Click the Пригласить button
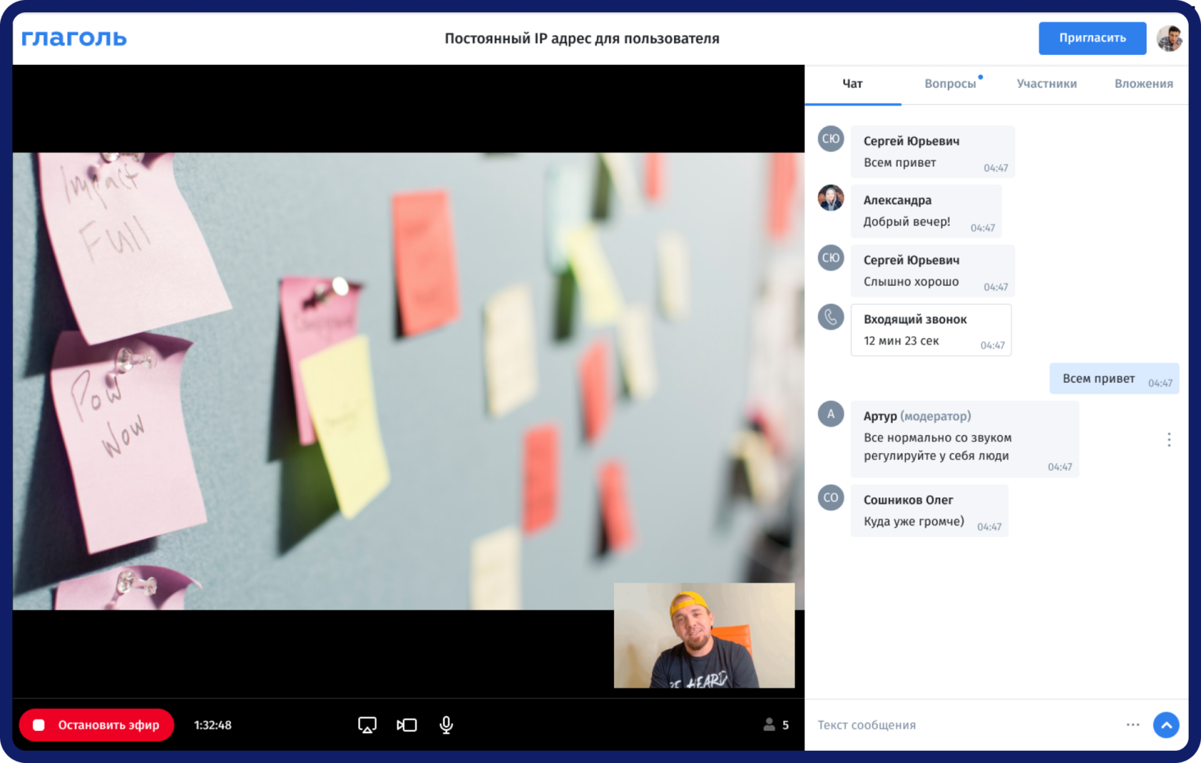1201x763 pixels. click(1092, 38)
